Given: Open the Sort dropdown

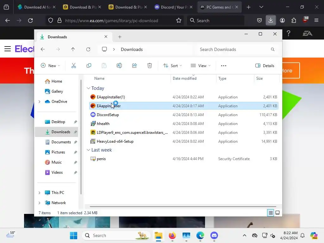Looking at the screenshot, I should pos(172,66).
